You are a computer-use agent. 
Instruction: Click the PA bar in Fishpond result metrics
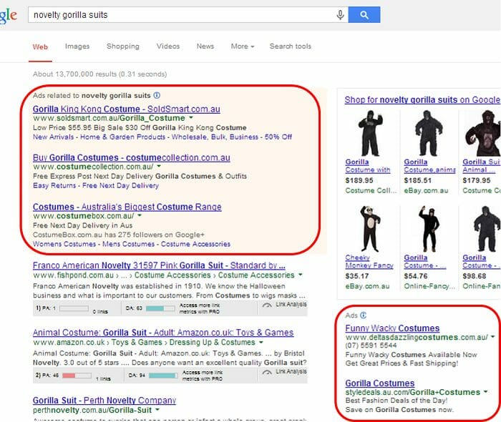coord(74,308)
